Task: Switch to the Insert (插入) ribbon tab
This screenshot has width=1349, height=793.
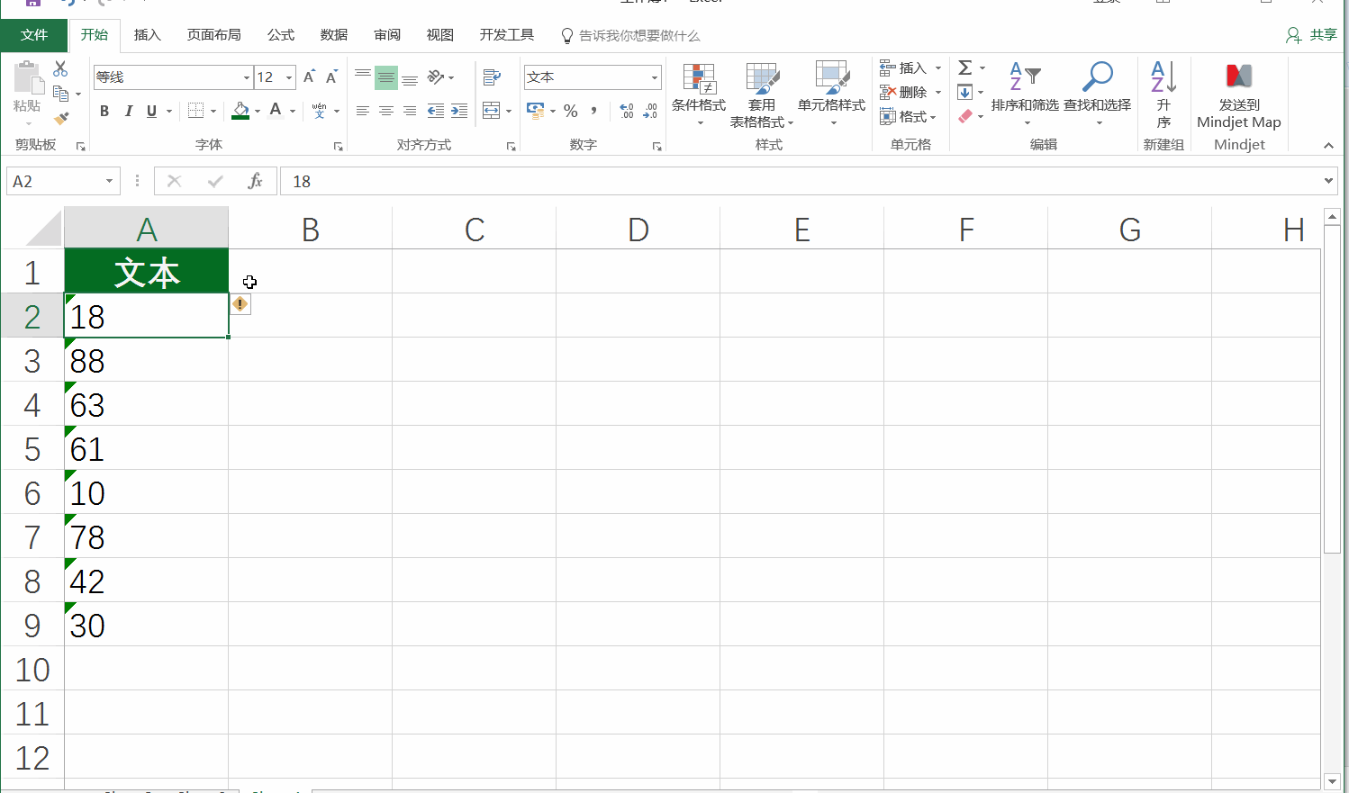Action: (x=147, y=35)
